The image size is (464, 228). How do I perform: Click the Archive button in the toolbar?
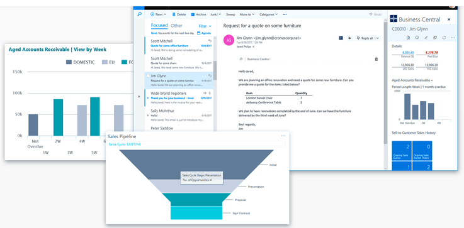tap(198, 14)
